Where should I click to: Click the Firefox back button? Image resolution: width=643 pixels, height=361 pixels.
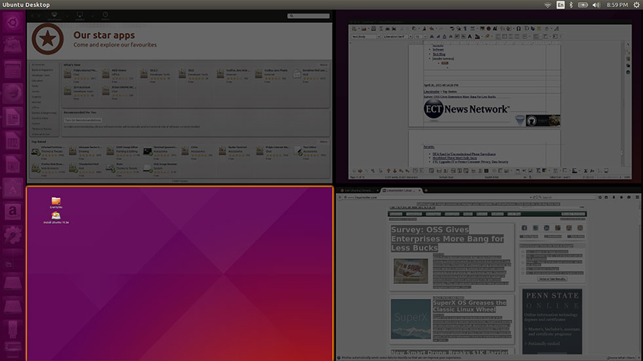[340, 197]
